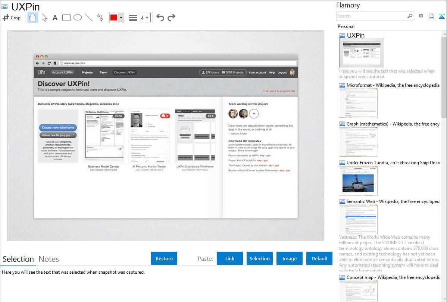Choose the arrow selection tool

[44, 18]
